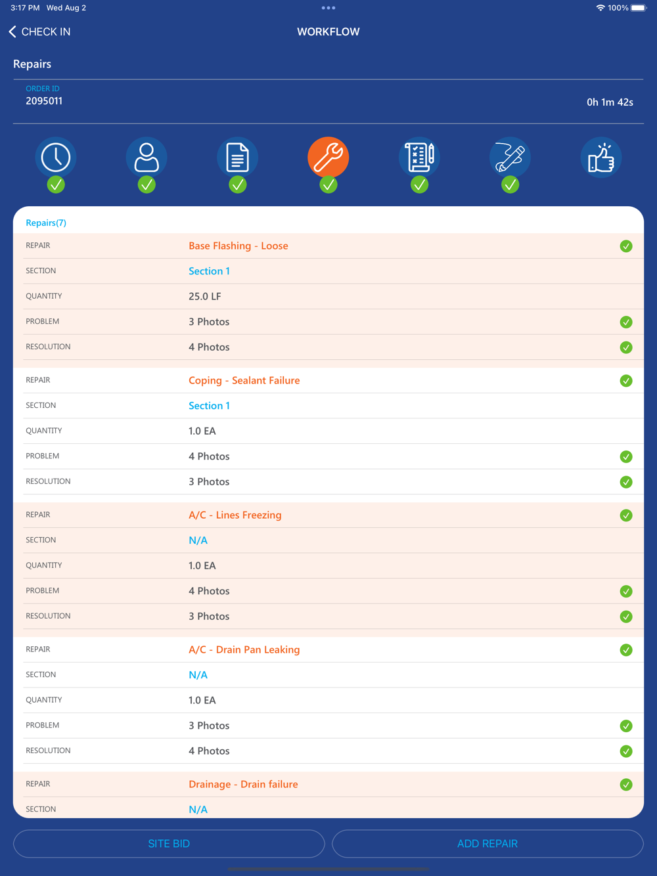657x876 pixels.
Task: Tap the three-dot multitasking indicator
Action: tap(328, 8)
